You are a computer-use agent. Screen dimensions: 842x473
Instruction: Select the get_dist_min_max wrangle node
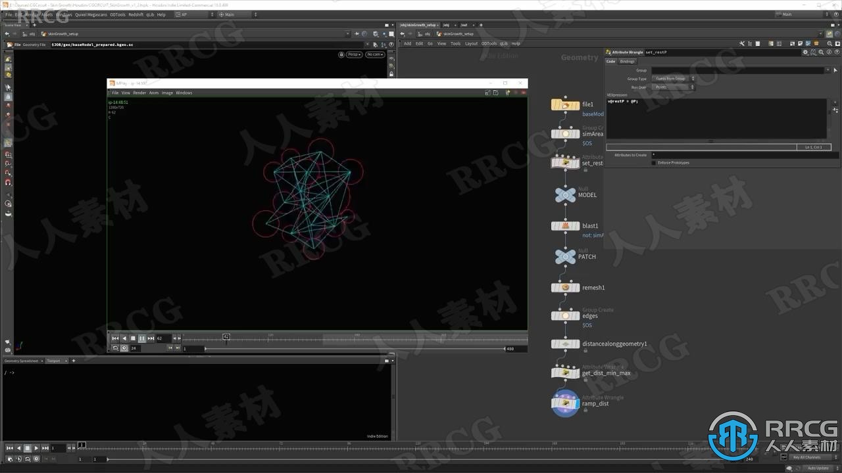tap(565, 372)
